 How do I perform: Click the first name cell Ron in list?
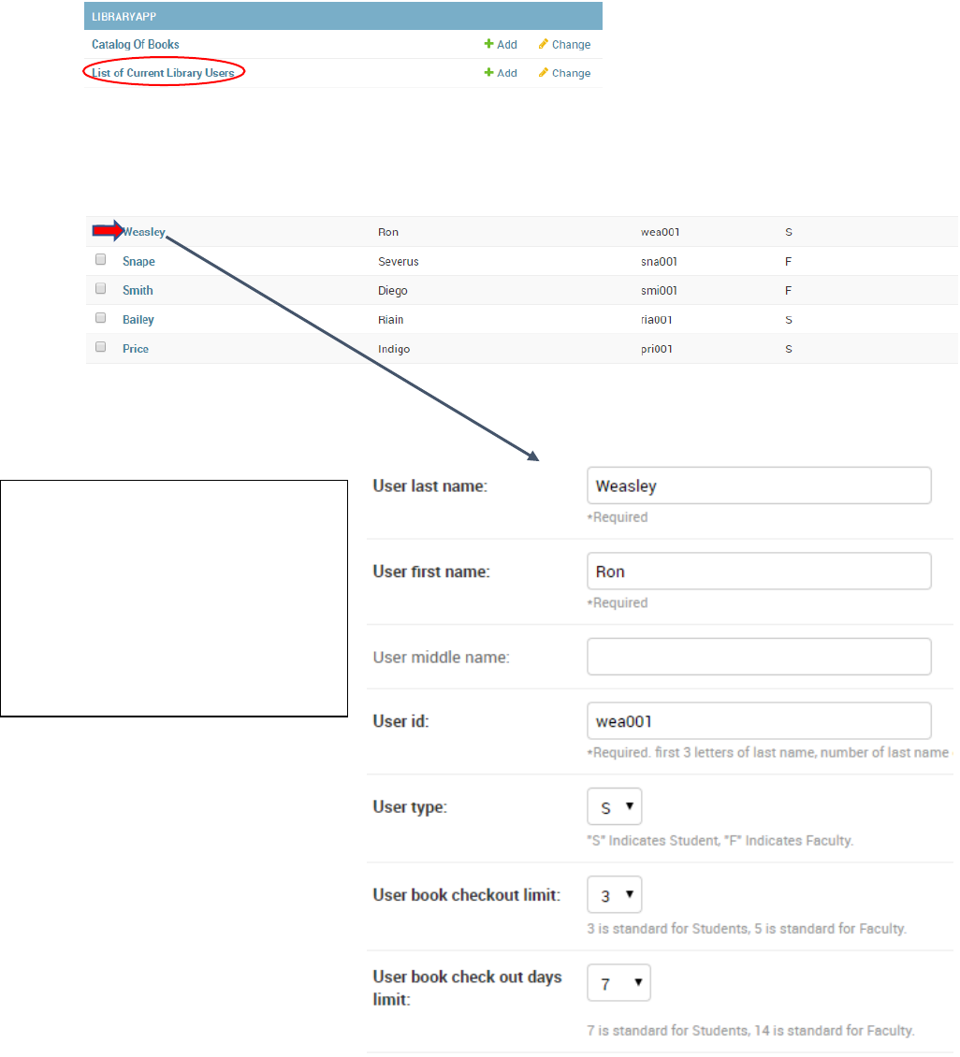(x=387, y=232)
